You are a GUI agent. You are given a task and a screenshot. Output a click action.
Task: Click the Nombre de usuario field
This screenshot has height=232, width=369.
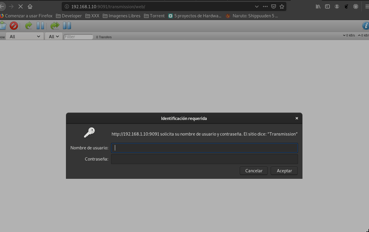coord(204,148)
